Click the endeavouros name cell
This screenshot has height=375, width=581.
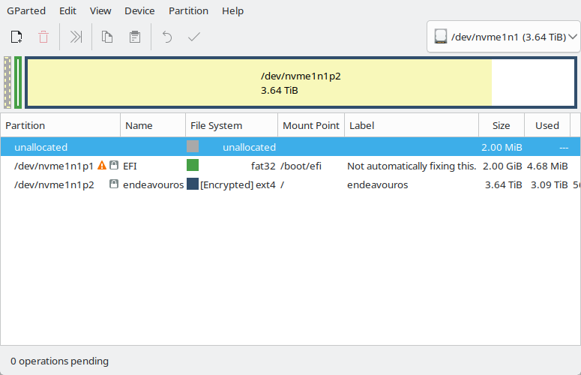pyautogui.click(x=154, y=184)
